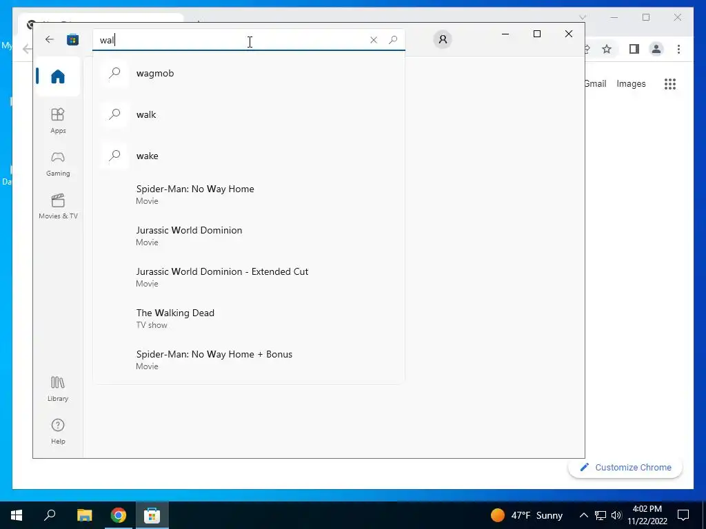Screen dimensions: 706x529
Task: Show hidden tray icons chevron
Action: [583, 515]
